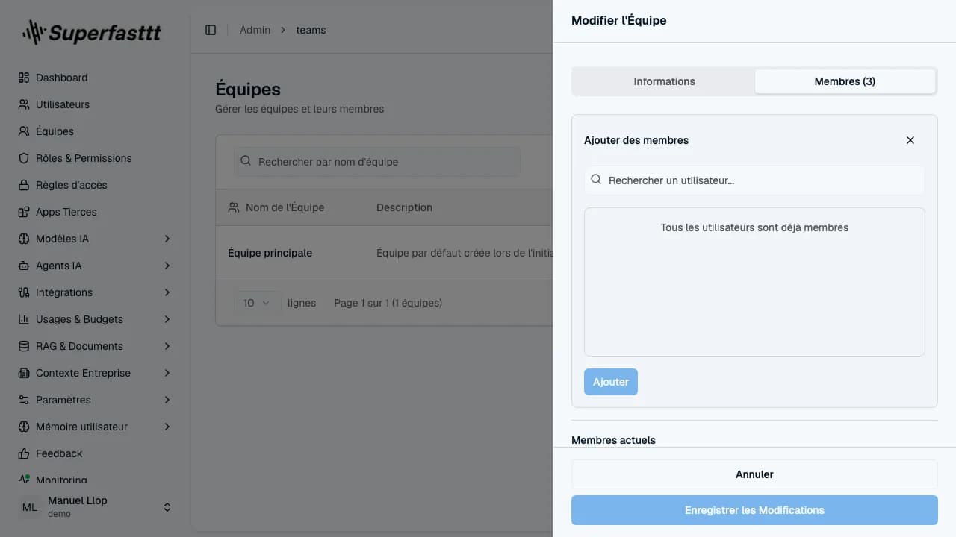This screenshot has height=537, width=956.
Task: Click the teams breadcrumb
Action: pos(311,30)
